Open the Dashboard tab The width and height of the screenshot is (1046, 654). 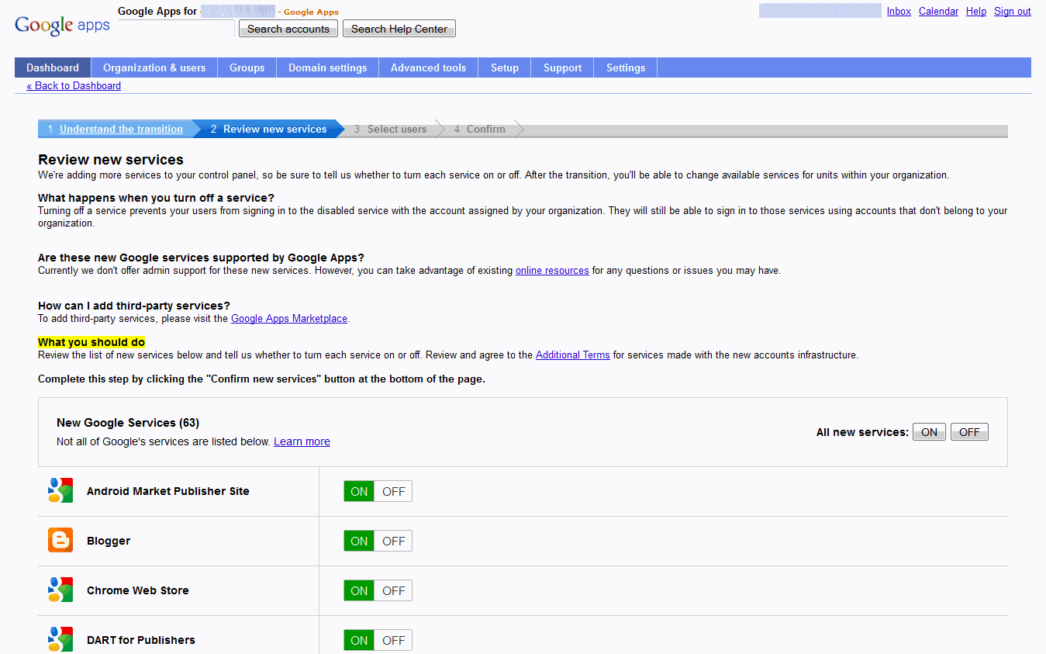[x=53, y=67]
